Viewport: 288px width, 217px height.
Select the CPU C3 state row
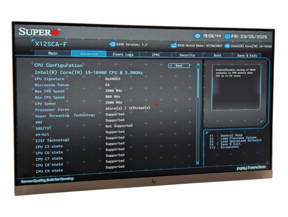point(80,145)
